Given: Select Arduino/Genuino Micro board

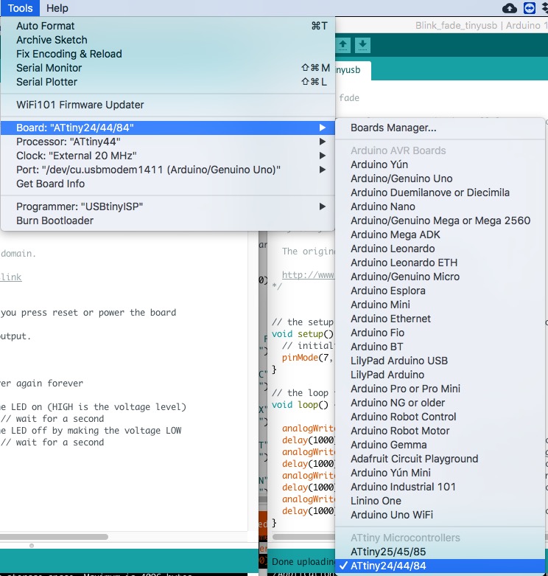Looking at the screenshot, I should [x=440, y=277].
